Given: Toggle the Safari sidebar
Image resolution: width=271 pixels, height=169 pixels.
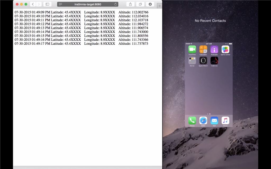Looking at the screenshot, I should (x=47, y=4).
